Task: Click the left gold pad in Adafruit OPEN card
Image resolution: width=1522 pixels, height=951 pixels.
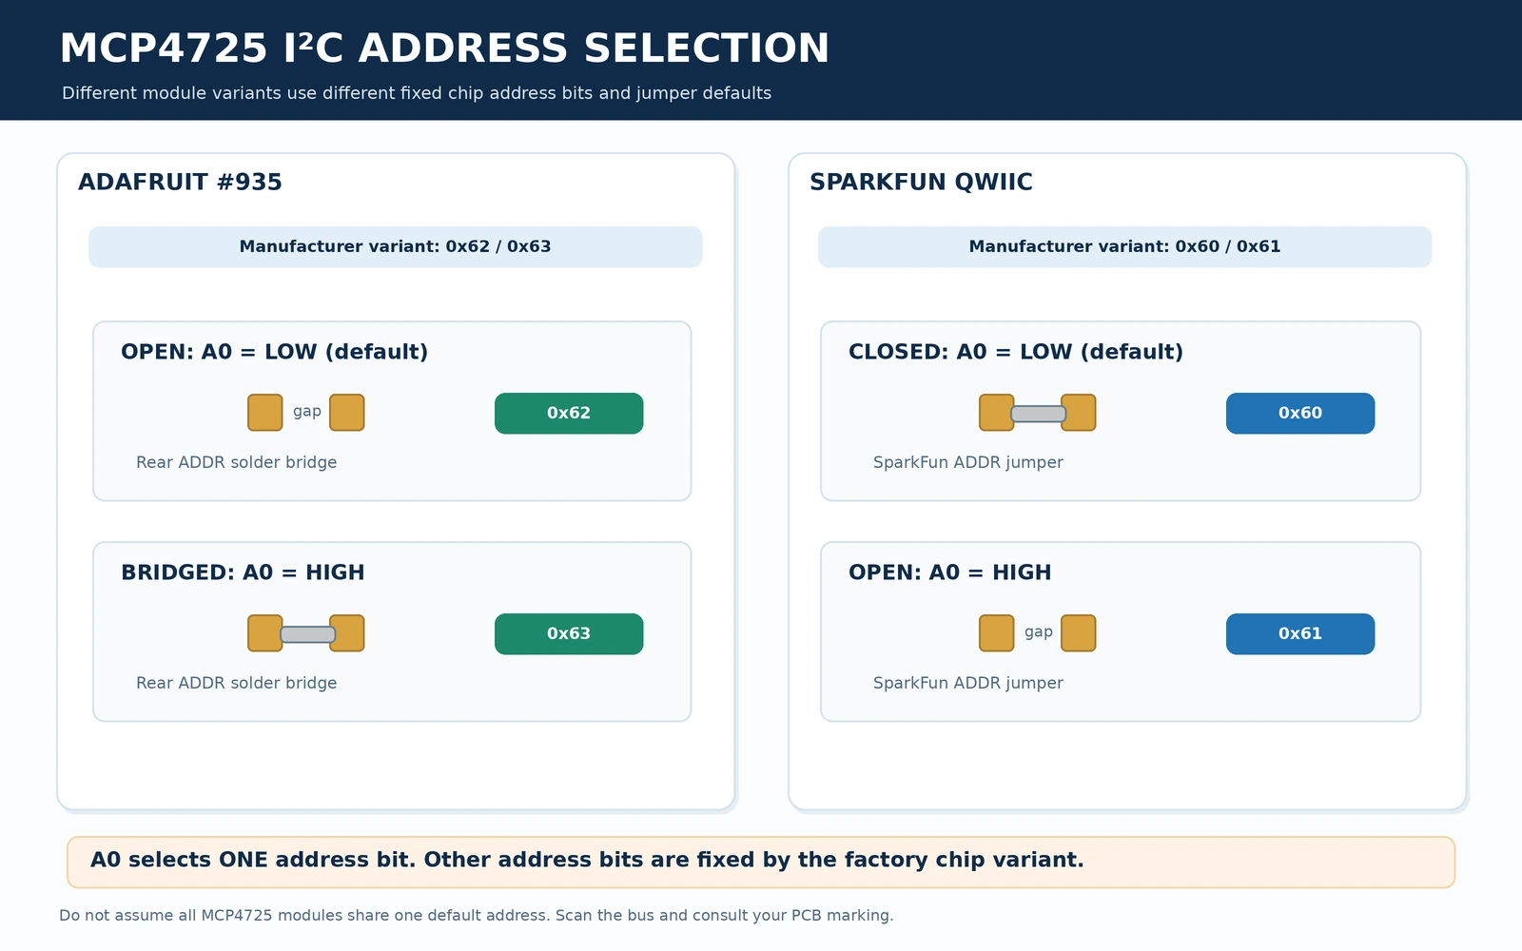Action: 265,413
